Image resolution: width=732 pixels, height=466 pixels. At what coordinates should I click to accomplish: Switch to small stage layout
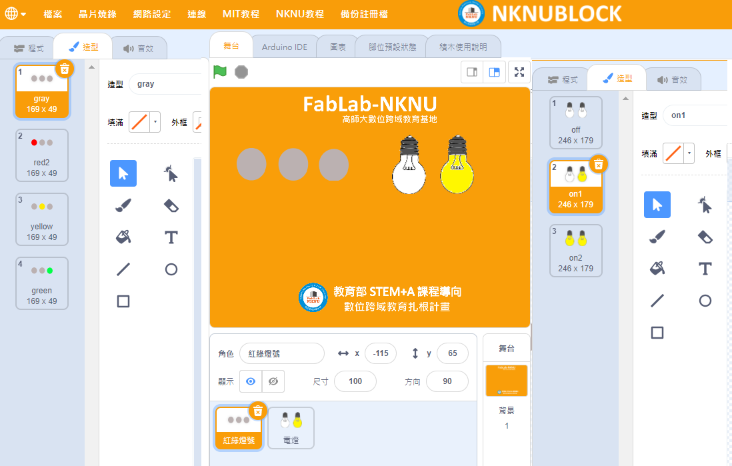point(472,72)
